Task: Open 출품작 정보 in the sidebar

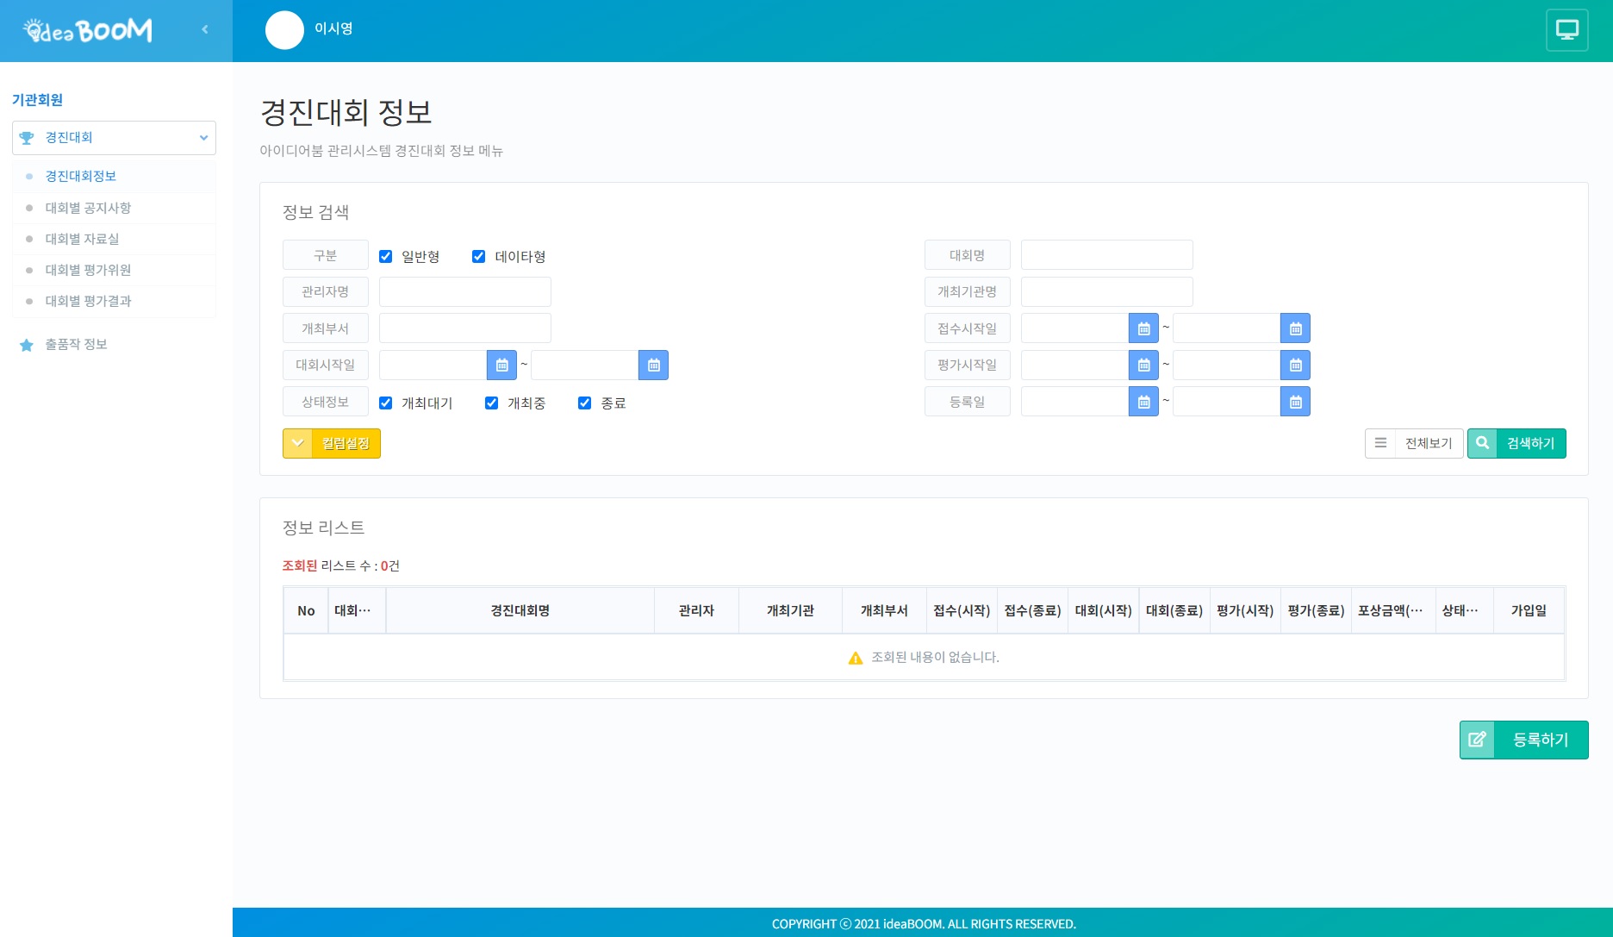Action: 76,345
